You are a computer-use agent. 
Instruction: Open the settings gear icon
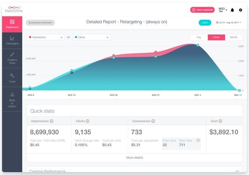click(x=241, y=10)
